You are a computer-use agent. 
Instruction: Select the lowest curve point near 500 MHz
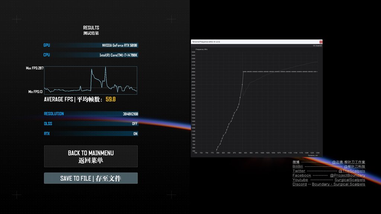(x=217, y=150)
